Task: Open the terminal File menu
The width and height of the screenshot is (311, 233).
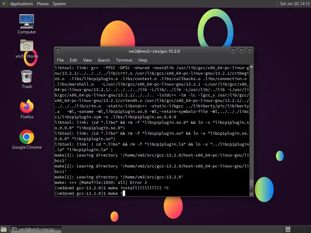Action: [60, 60]
